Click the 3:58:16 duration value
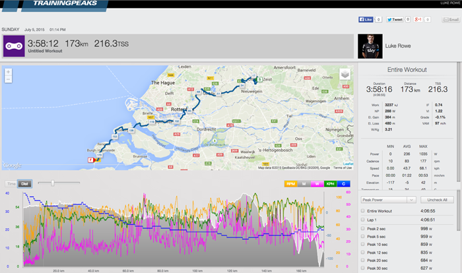Viewport: 462px width, 273px height. [379, 90]
